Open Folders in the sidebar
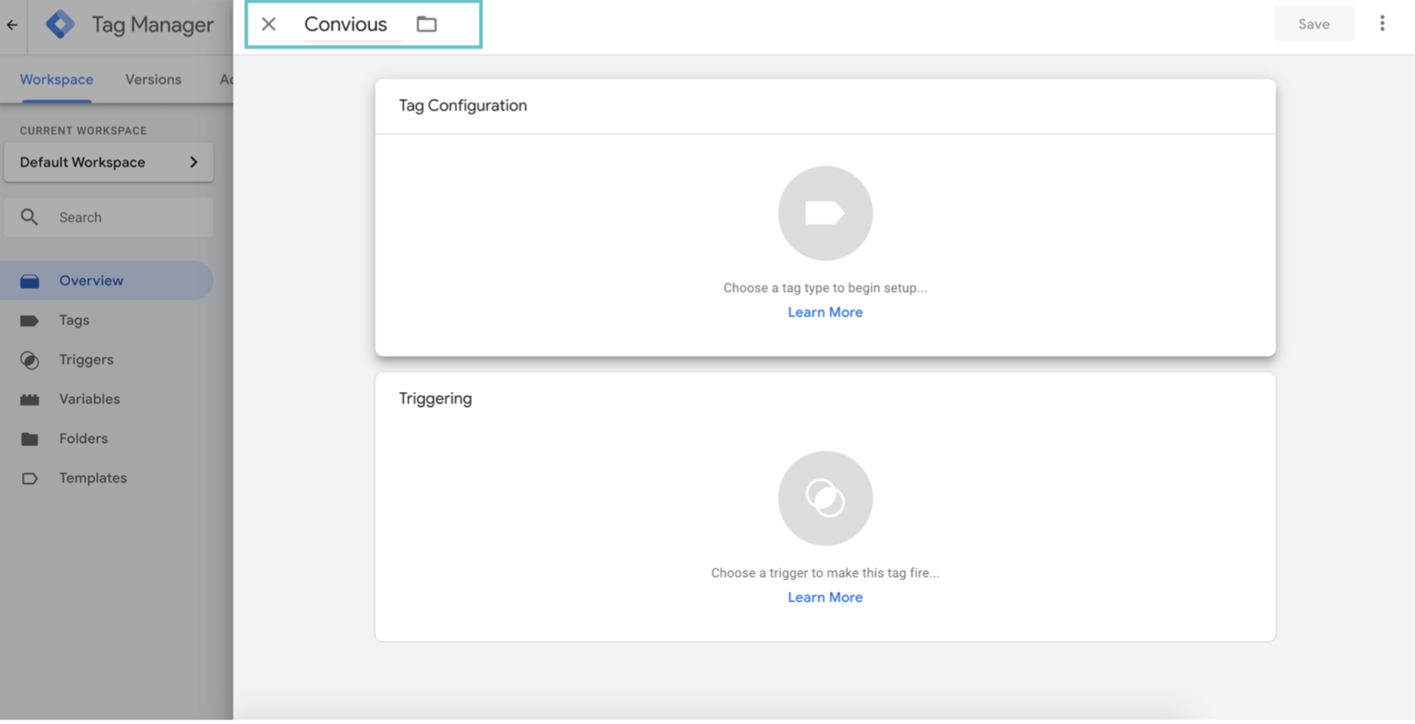Image resolution: width=1415 pixels, height=724 pixels. click(83, 439)
